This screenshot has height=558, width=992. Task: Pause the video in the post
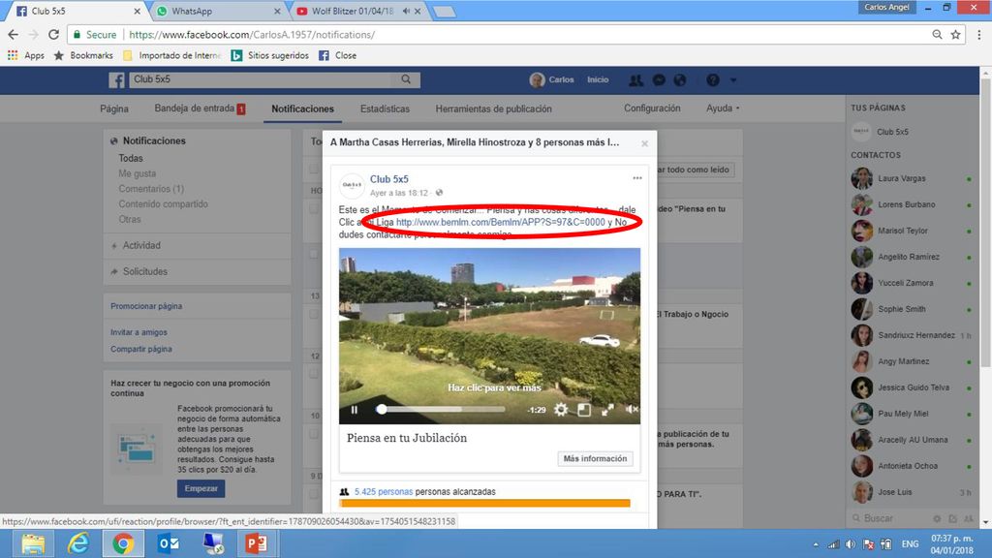click(x=355, y=410)
